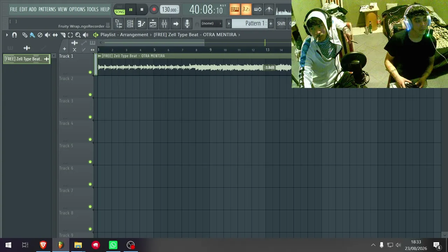Toggle the Track 3 mute LED
The height and width of the screenshot is (252, 448).
[90, 117]
